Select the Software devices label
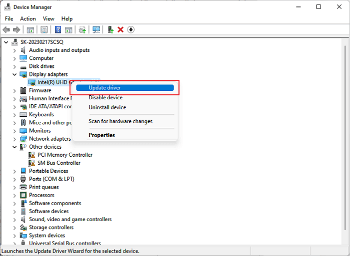Viewport: 350px width, 256px height. [x=49, y=211]
